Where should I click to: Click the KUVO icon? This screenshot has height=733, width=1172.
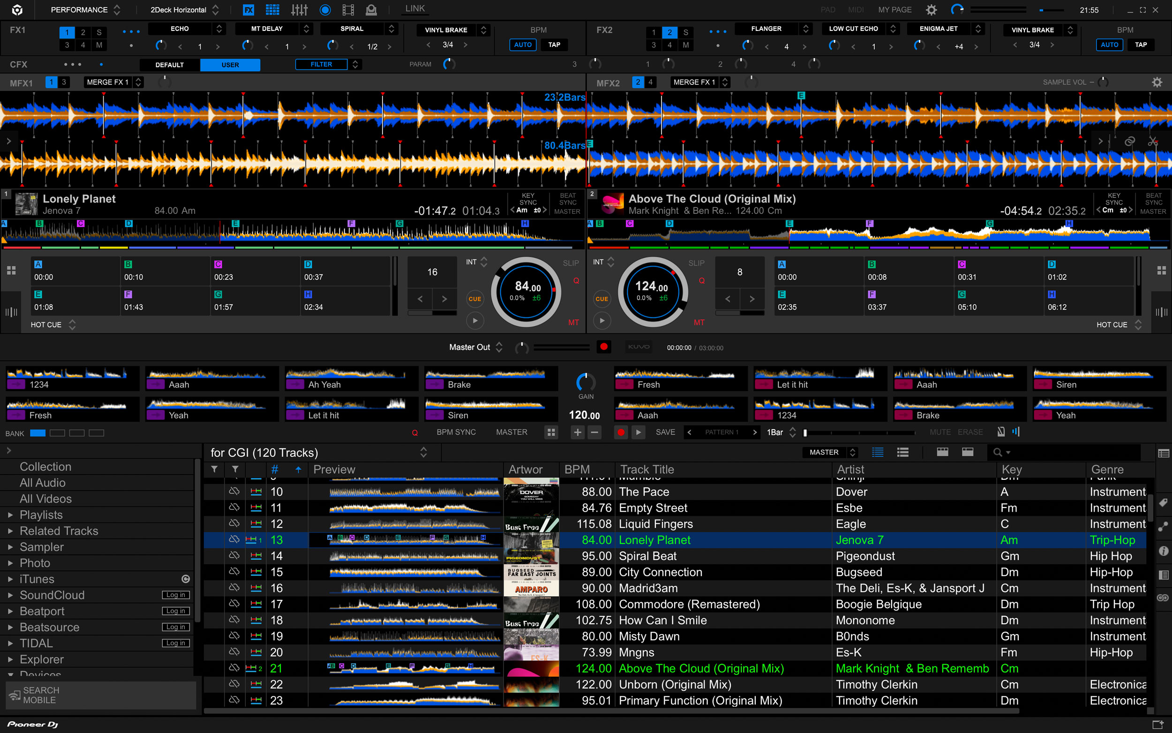(x=639, y=347)
